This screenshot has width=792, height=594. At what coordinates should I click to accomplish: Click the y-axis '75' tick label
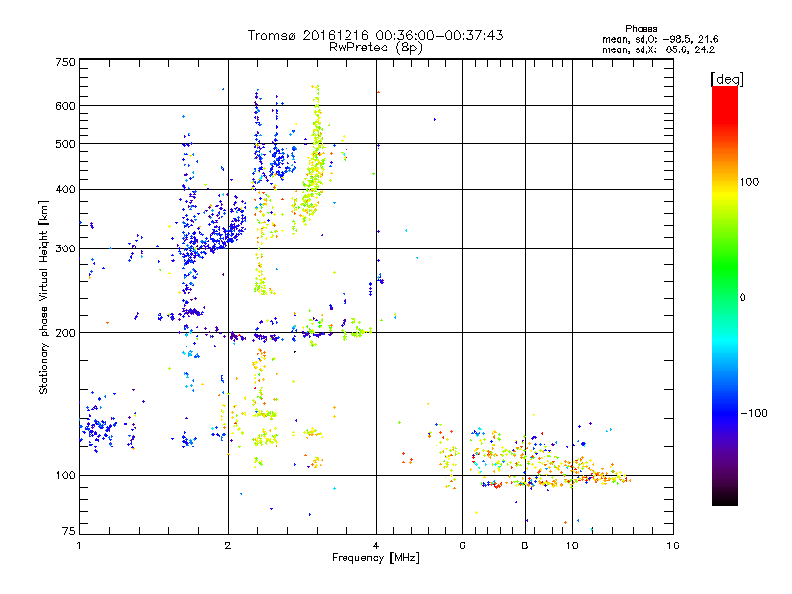(69, 531)
